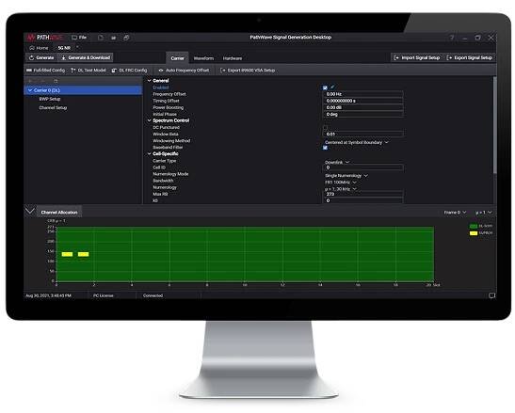Click the save-all icon in title bar
Image resolution: width=515 pixels, height=413 pixels.
click(126, 38)
